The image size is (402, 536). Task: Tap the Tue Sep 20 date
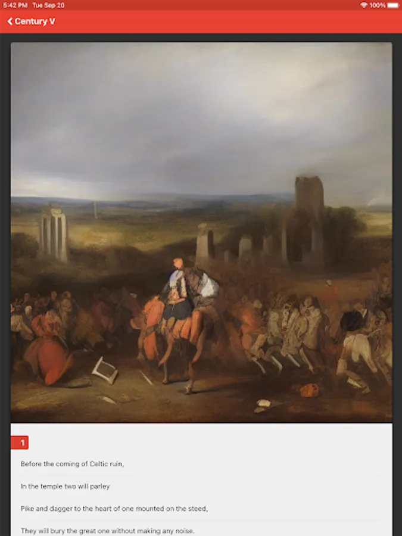tap(48, 5)
